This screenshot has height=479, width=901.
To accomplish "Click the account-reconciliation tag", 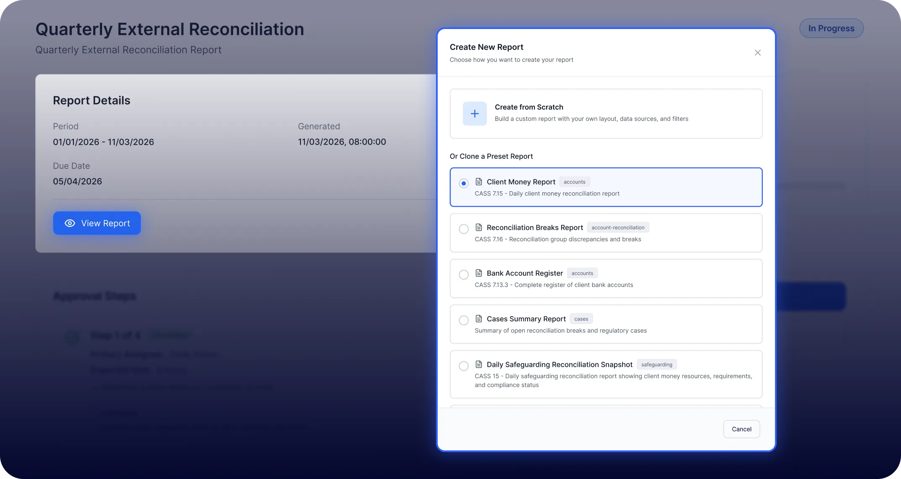I will tap(618, 227).
